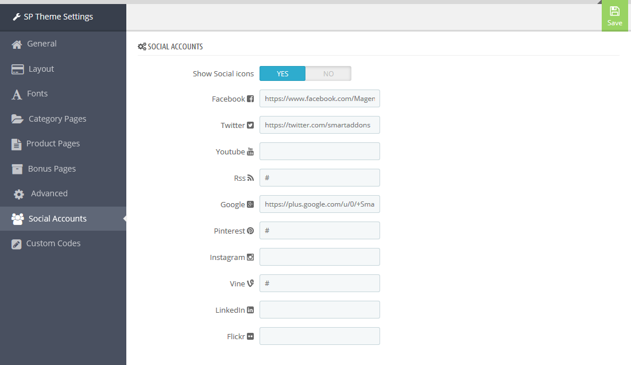Click the Google plus icon

(x=250, y=204)
